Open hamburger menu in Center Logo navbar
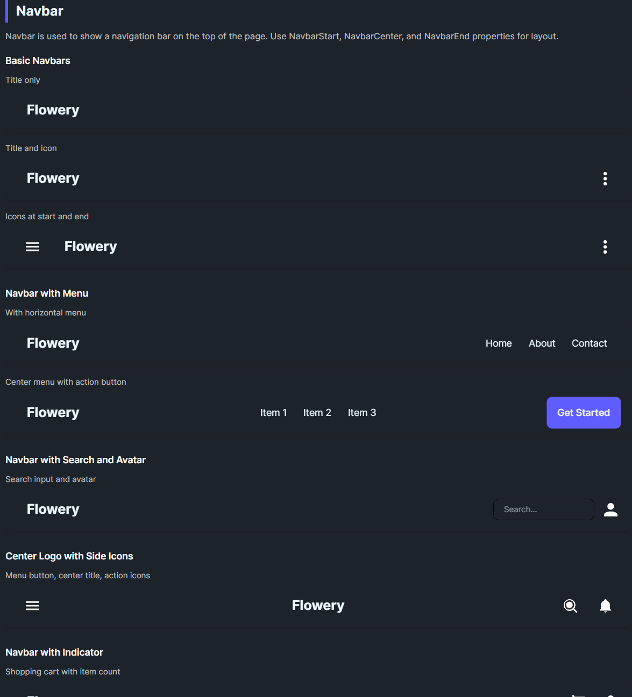 pyautogui.click(x=32, y=606)
